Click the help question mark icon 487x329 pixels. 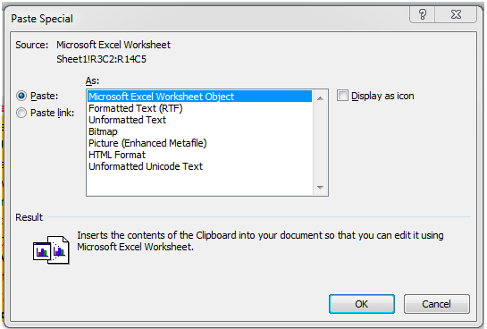click(423, 14)
